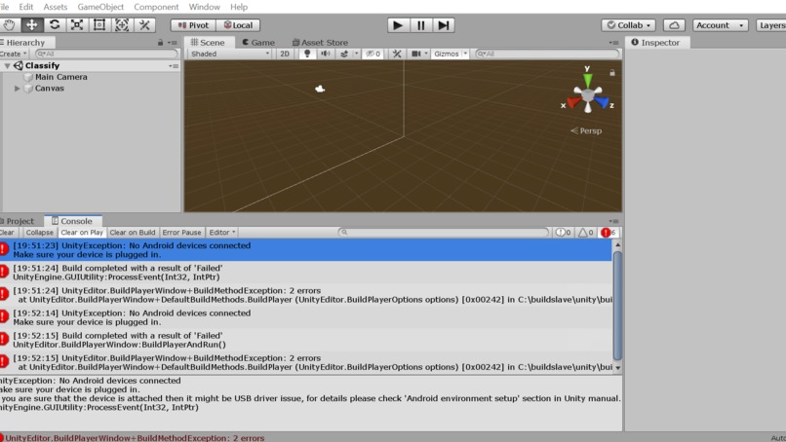
Task: Toggle Local handle rotation
Action: point(238,25)
